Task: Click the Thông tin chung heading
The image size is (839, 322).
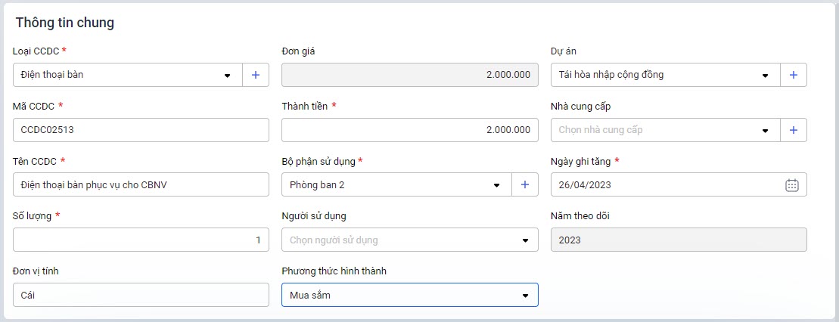Action: [65, 23]
